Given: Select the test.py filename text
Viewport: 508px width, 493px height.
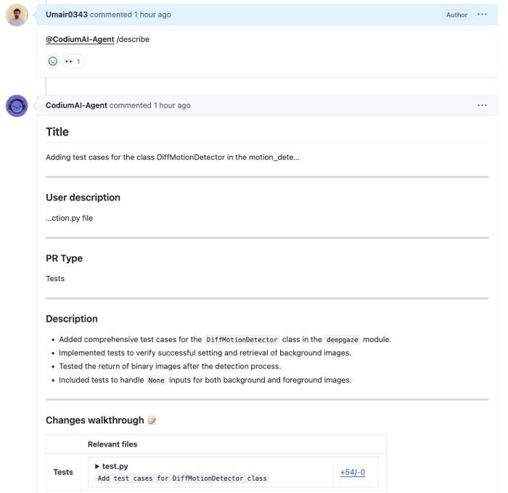Looking at the screenshot, I should click(x=115, y=466).
